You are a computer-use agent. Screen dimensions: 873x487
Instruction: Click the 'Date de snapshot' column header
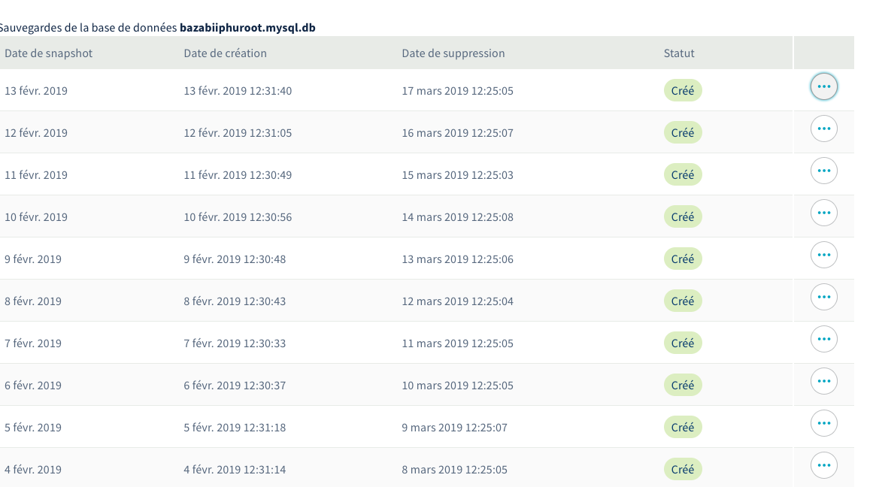point(49,53)
